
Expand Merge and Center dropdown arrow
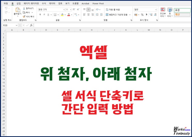tap(130, 15)
